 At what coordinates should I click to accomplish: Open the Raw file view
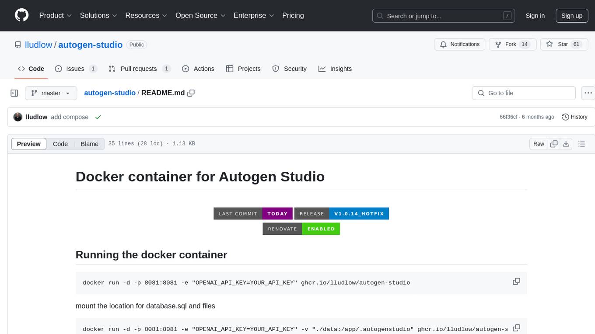[539, 144]
